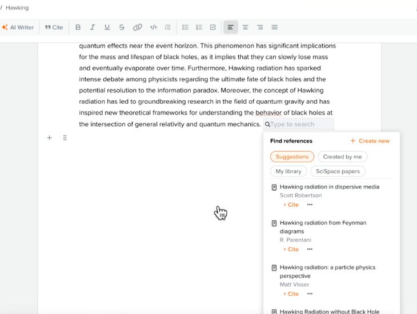Screen dimensions: 417x314
Task: Apply italic formatting
Action: 93,27
